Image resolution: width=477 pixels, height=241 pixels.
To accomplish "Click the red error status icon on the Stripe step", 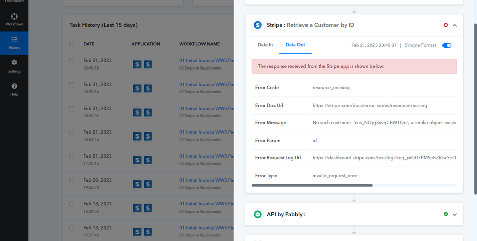I will pyautogui.click(x=446, y=25).
